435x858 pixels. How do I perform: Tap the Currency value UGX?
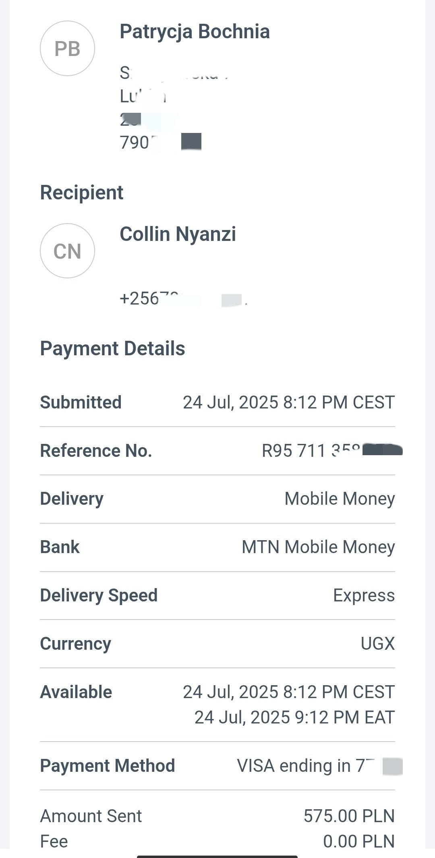pos(378,644)
